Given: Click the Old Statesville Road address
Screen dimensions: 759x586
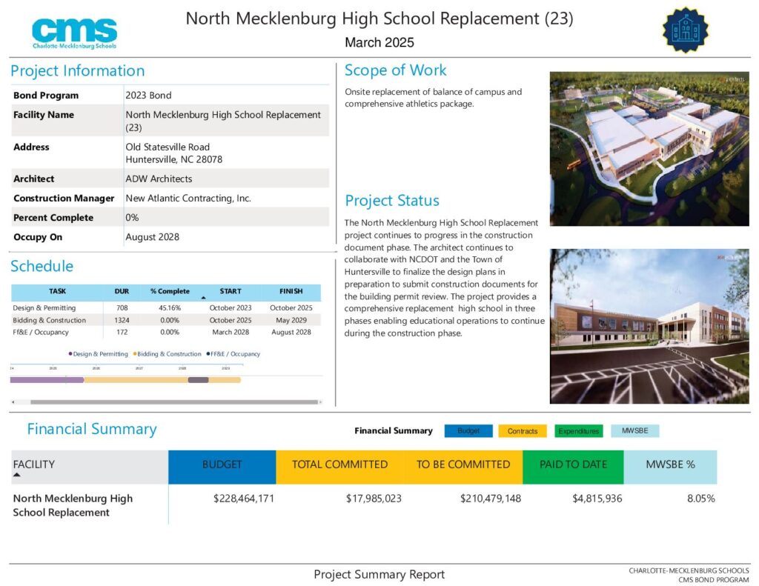Looking at the screenshot, I should [x=168, y=147].
